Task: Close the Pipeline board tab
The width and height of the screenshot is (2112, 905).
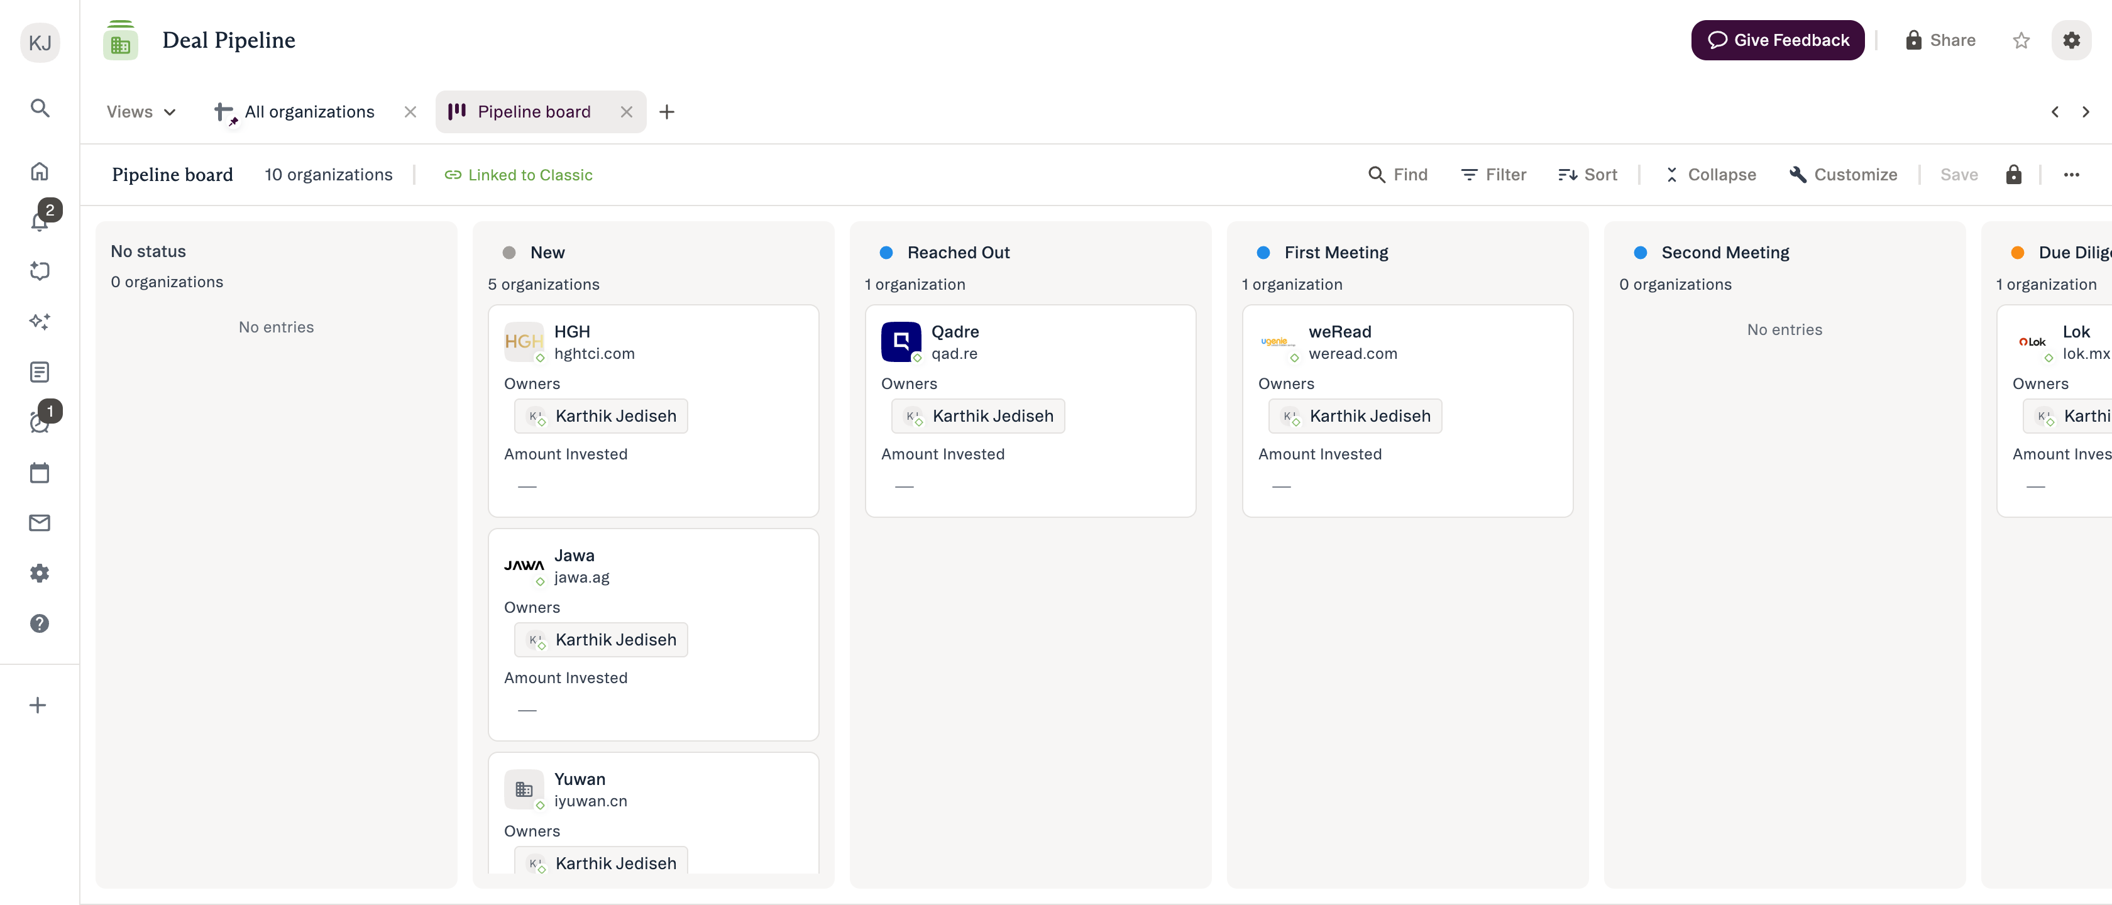Action: [x=625, y=112]
